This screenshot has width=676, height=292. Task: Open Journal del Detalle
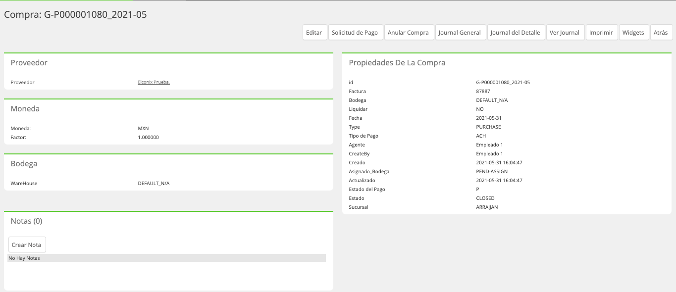click(515, 33)
